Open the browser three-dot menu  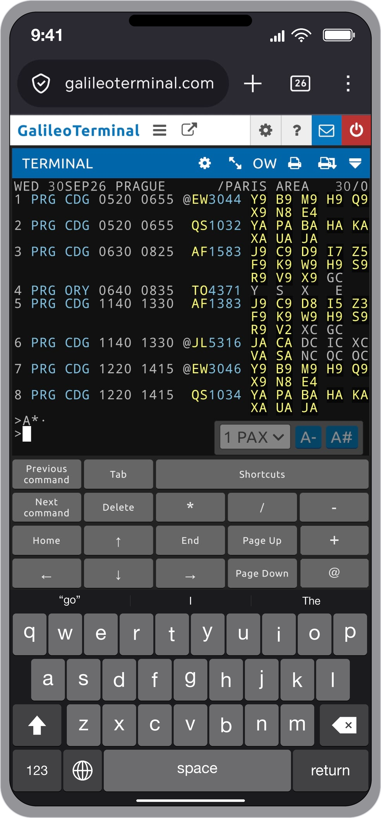point(348,83)
